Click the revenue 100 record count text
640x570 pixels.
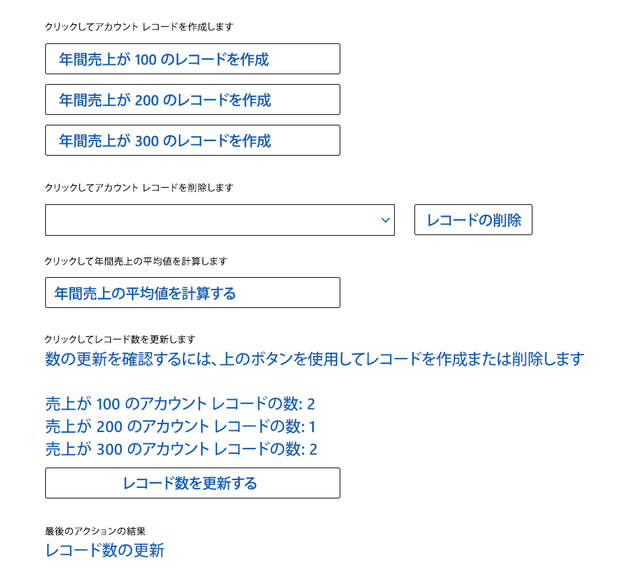tap(180, 404)
